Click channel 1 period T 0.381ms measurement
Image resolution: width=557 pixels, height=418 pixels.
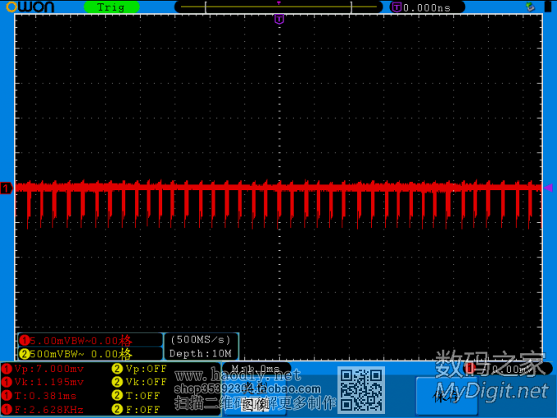click(x=46, y=396)
